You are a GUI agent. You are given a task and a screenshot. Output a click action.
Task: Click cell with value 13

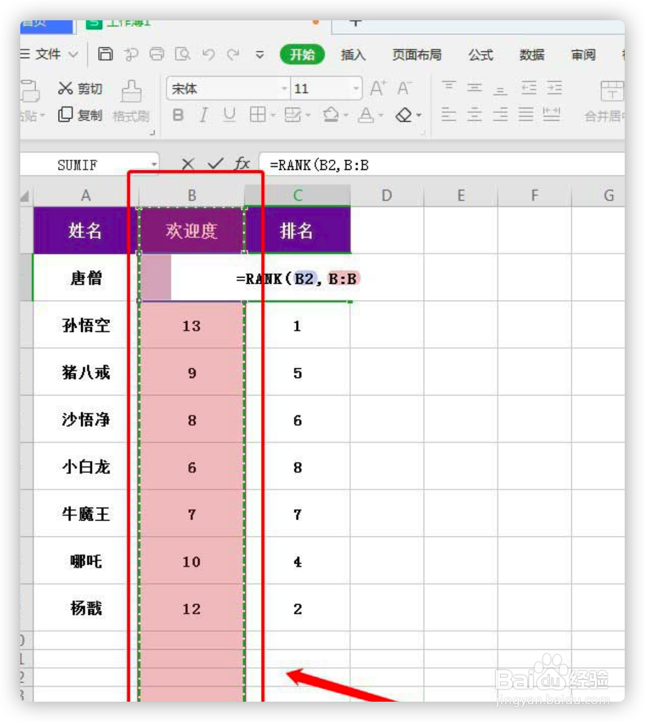tap(192, 325)
